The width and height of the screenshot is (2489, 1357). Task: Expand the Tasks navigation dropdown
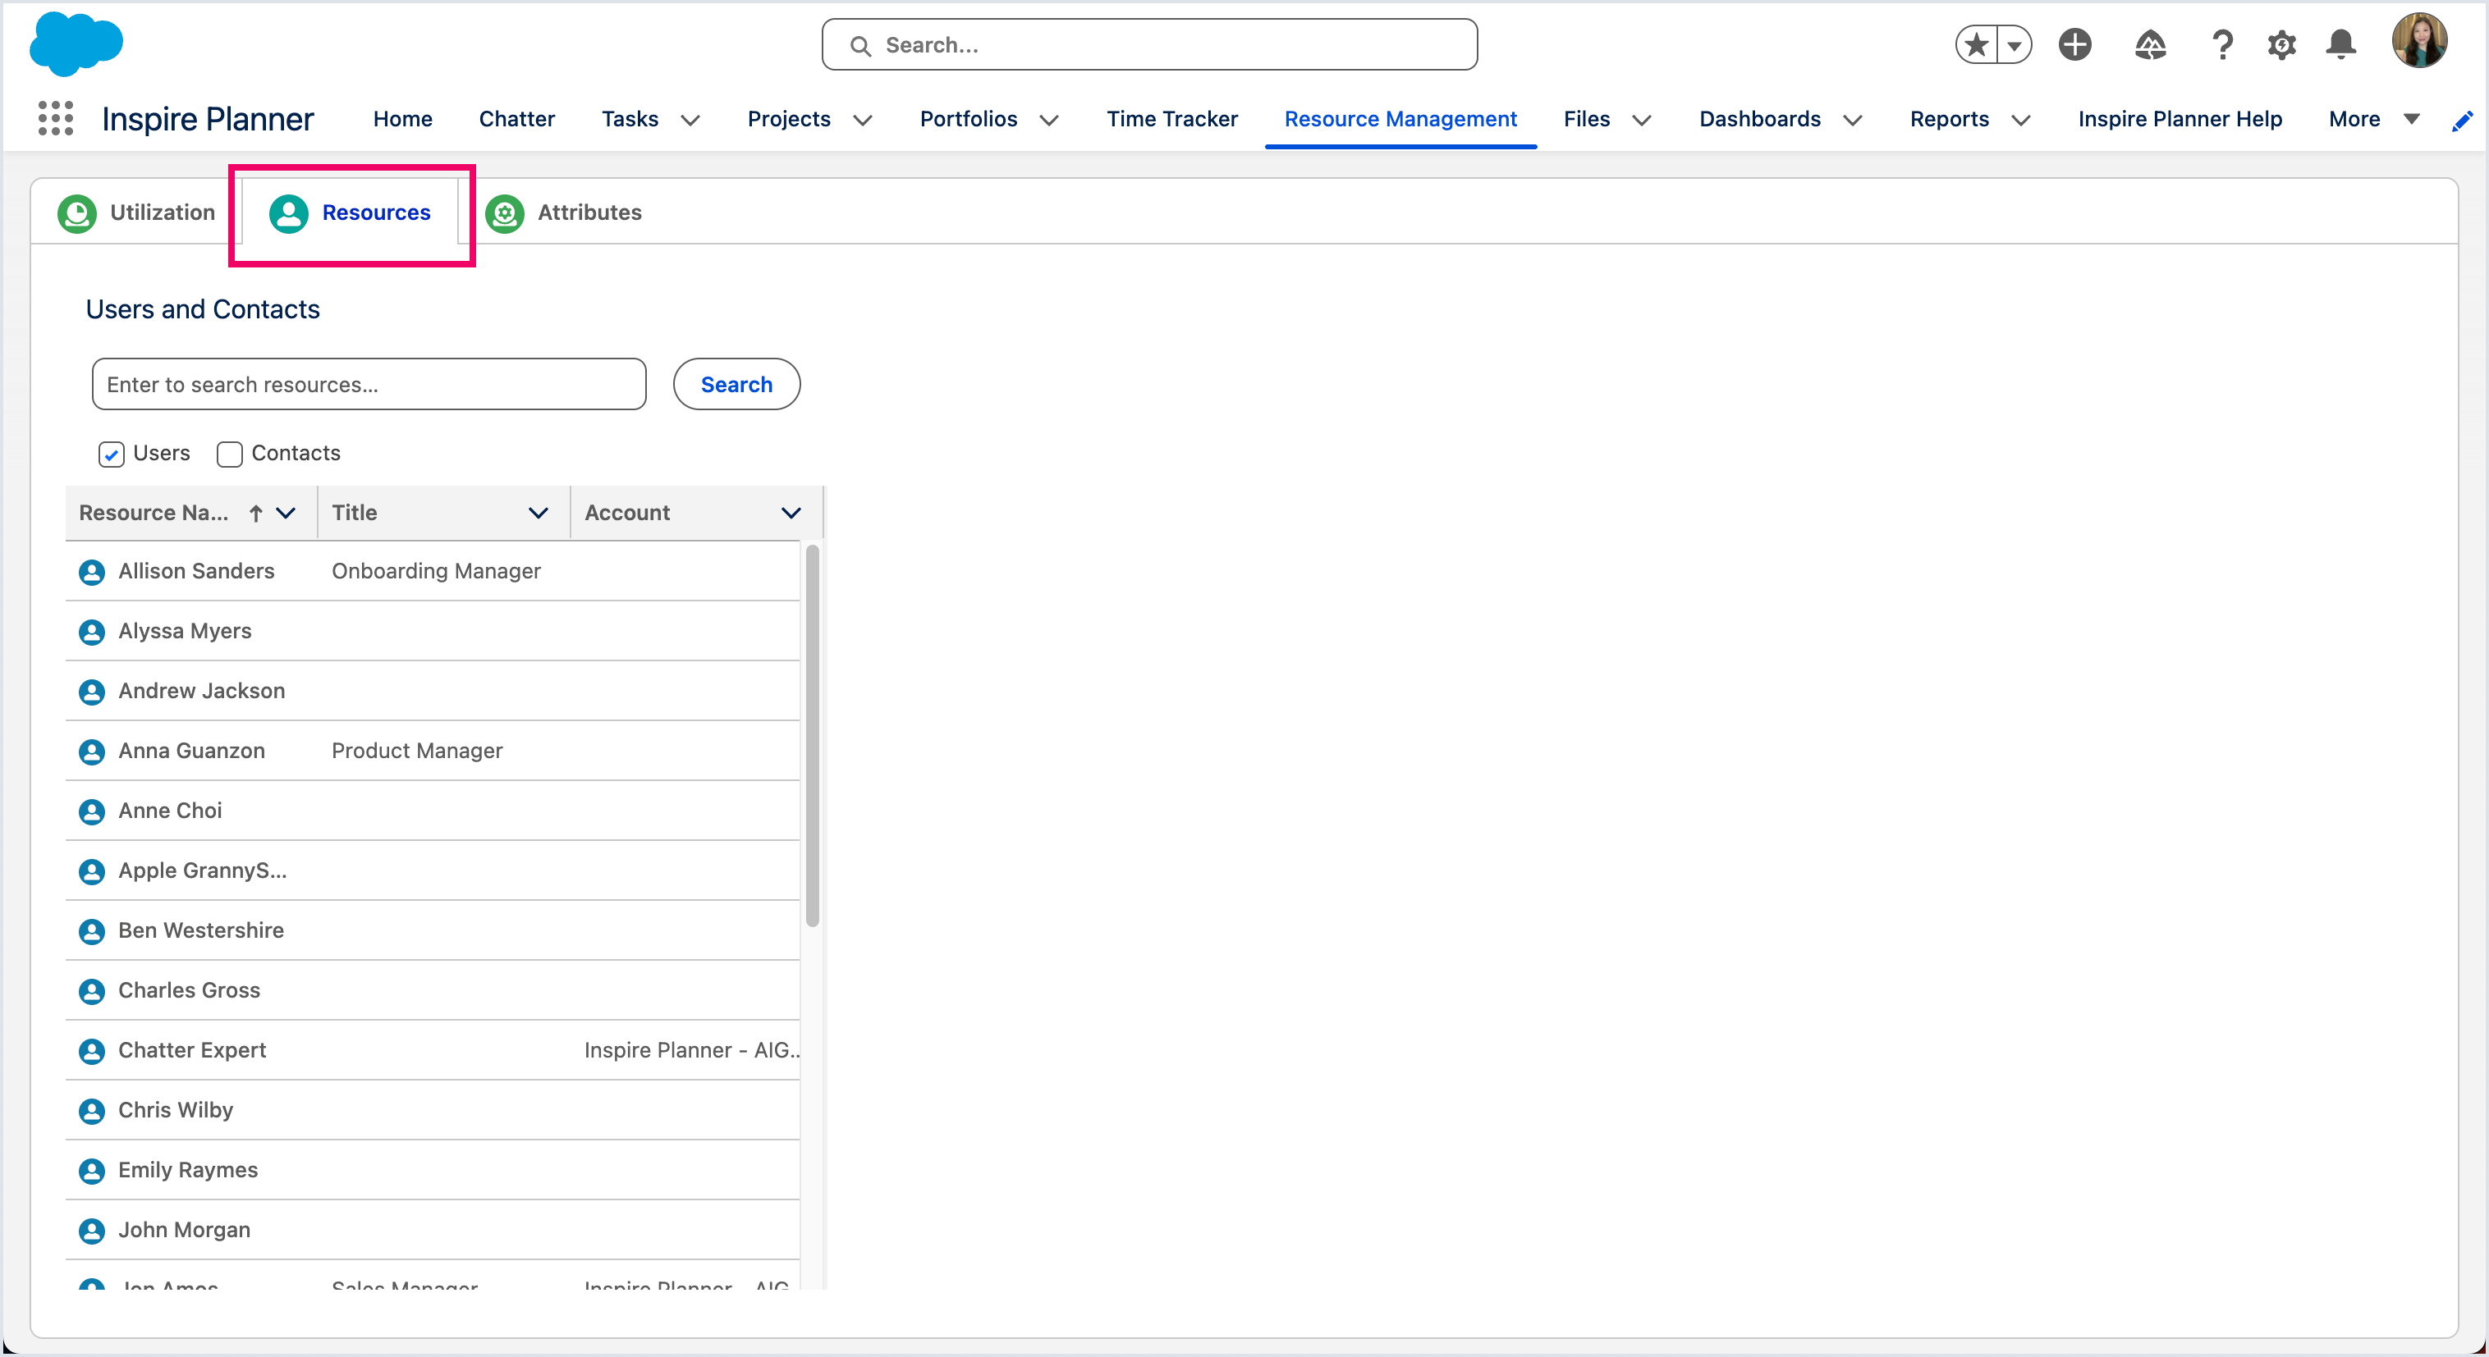[x=690, y=120]
